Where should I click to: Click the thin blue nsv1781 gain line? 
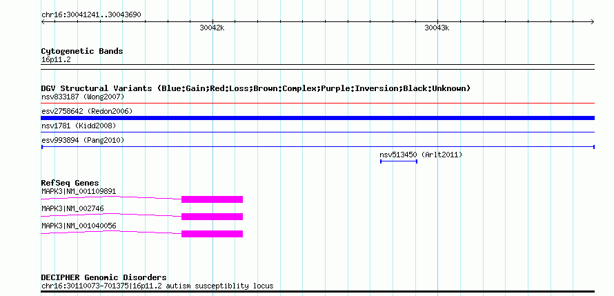pyautogui.click(x=318, y=132)
